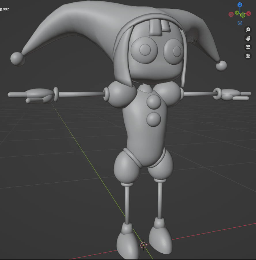Click the negative Y axis green circle
The height and width of the screenshot is (260, 256).
tap(242, 15)
